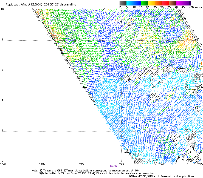
Task: Click the red 30-35 knots legend segment
Action: tap(166, 3)
